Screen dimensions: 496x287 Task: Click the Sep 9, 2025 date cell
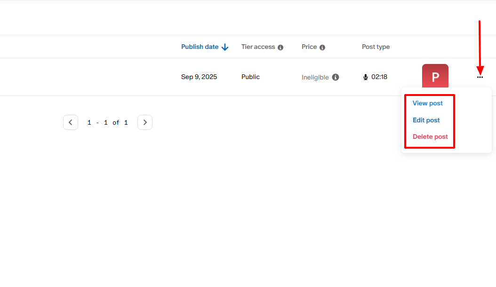click(199, 77)
